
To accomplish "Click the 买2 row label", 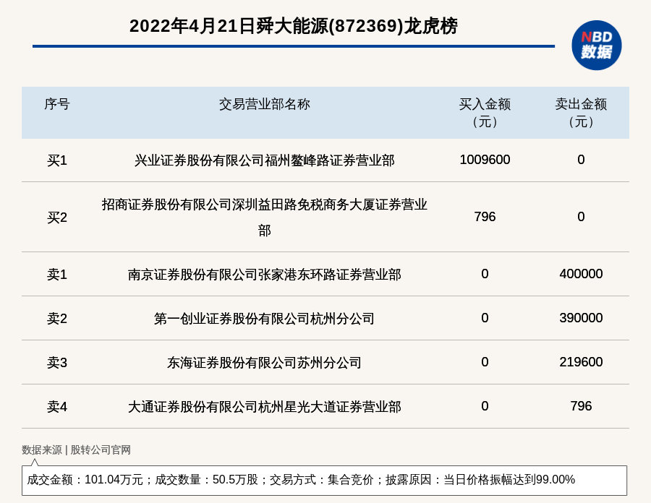I will 56,218.
